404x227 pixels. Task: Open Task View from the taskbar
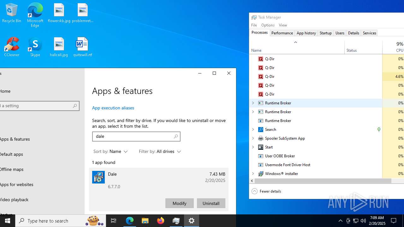tap(114, 221)
